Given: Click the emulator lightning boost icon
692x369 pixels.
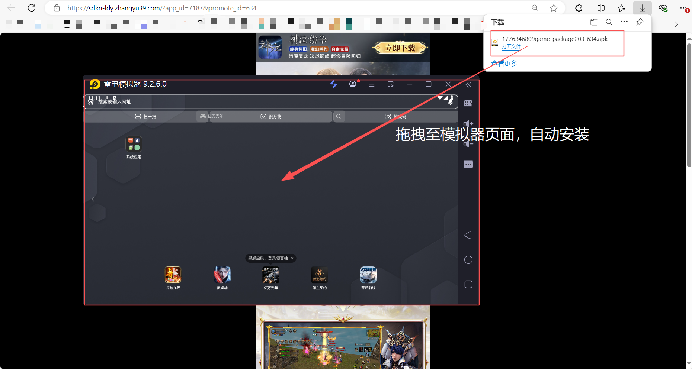Looking at the screenshot, I should point(334,84).
